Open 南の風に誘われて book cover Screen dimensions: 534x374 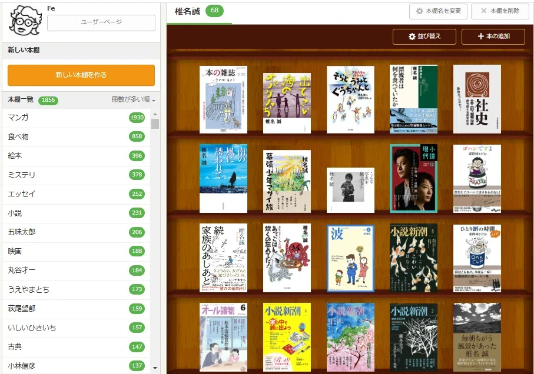click(223, 179)
